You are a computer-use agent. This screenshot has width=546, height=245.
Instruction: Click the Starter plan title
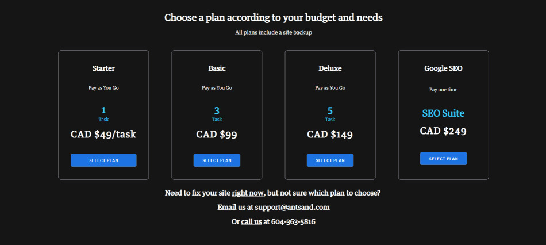pos(103,68)
